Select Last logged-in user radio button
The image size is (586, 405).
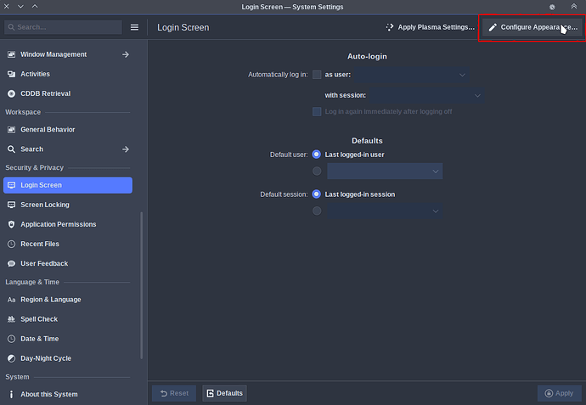[317, 155]
